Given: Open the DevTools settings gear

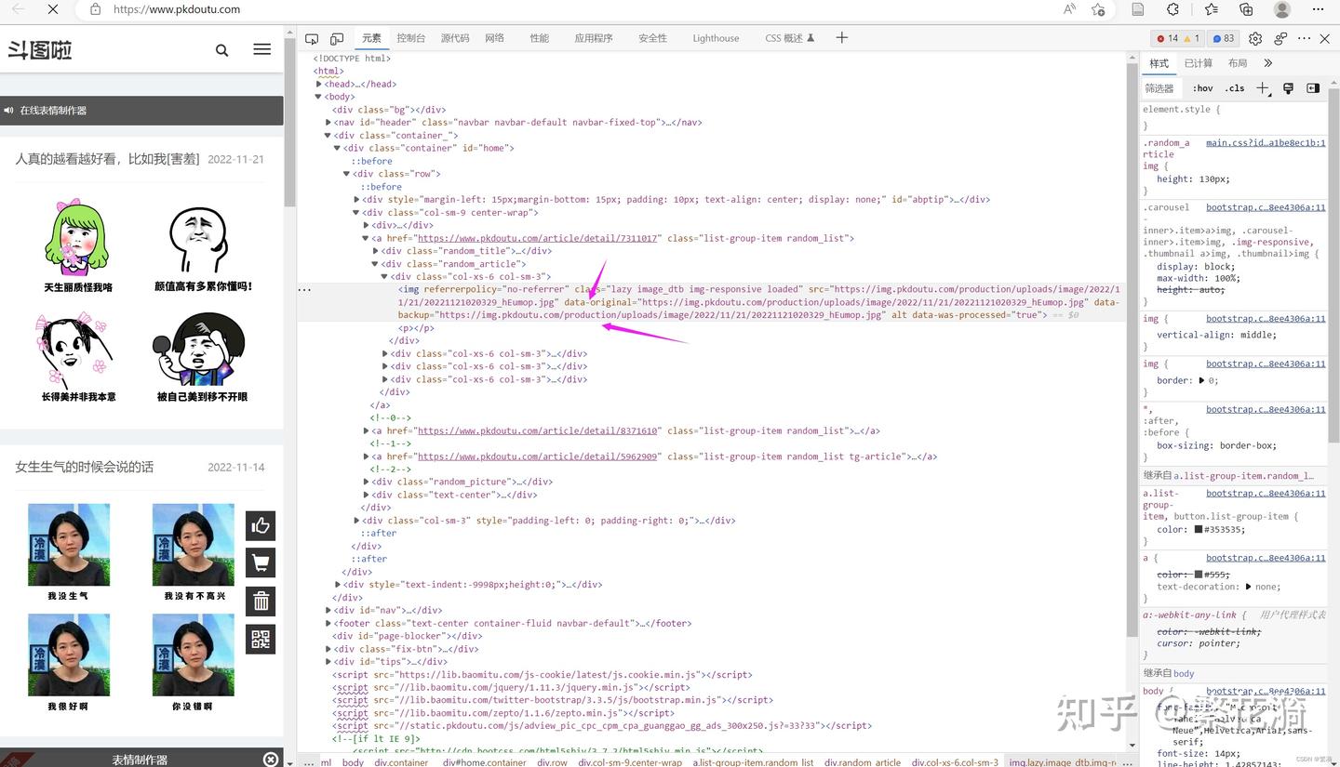Looking at the screenshot, I should [1255, 38].
